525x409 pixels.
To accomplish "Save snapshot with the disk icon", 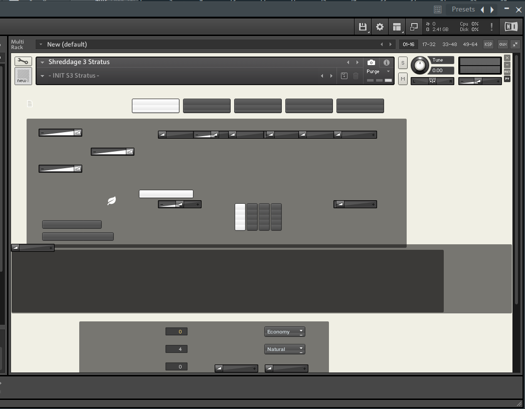I will (344, 76).
